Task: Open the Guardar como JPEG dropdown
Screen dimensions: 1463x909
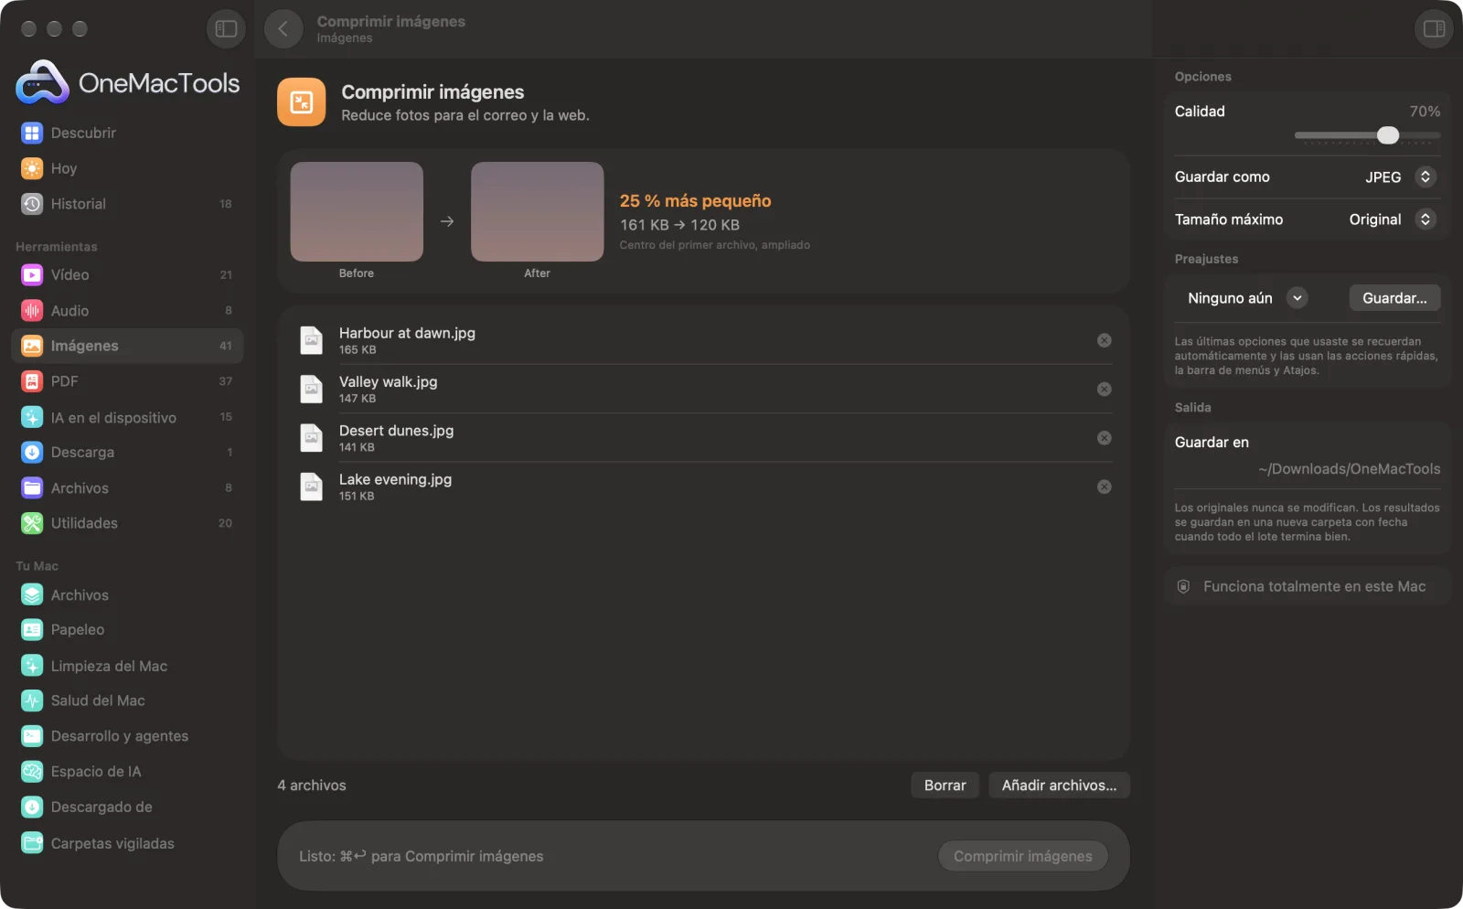Action: [1400, 176]
